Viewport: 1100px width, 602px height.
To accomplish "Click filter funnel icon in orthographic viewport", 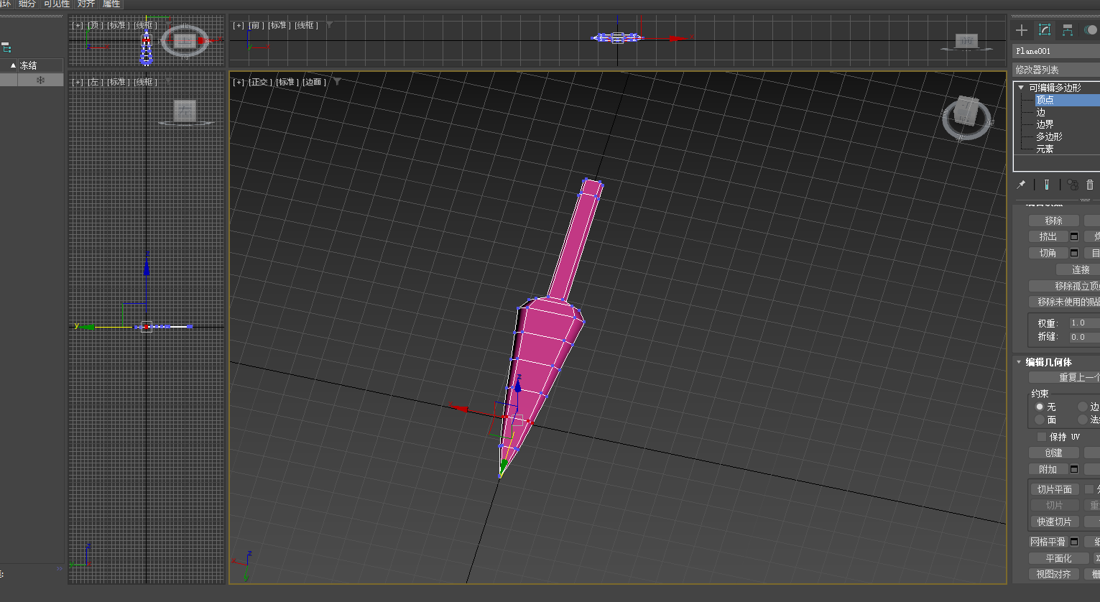I will (337, 81).
